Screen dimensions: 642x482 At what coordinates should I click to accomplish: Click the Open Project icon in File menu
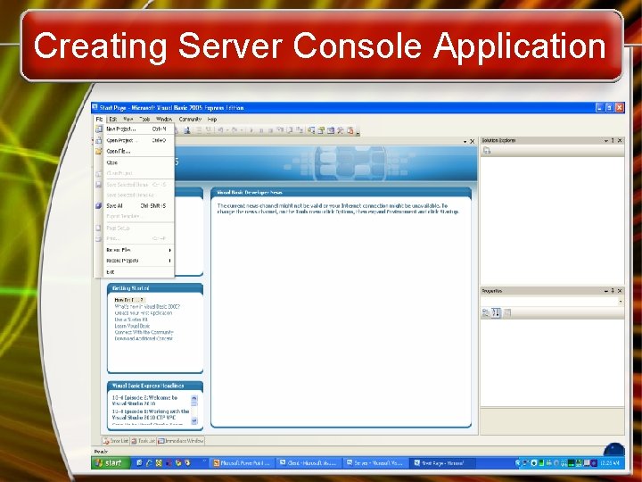[x=99, y=140]
